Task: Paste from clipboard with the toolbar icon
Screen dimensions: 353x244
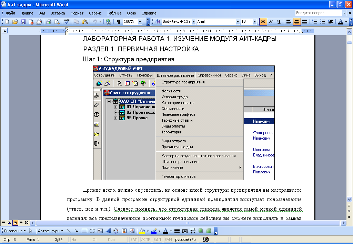Action: [x=85, y=22]
